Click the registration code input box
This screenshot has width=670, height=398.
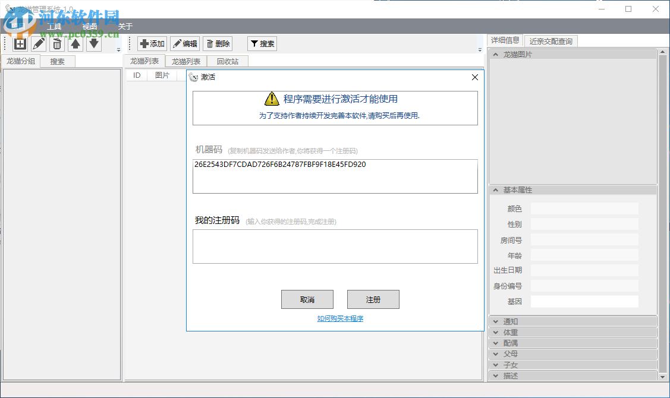tap(335, 246)
